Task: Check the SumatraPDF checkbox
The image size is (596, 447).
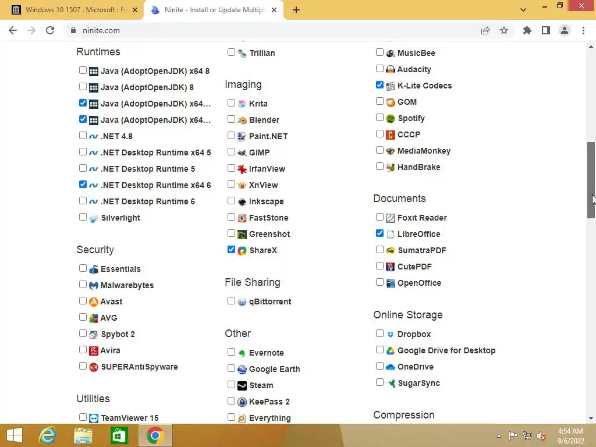Action: (379, 249)
